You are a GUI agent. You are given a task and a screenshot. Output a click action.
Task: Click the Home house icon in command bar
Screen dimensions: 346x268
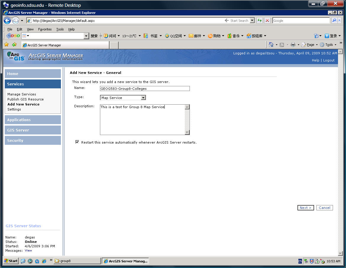[271, 45]
